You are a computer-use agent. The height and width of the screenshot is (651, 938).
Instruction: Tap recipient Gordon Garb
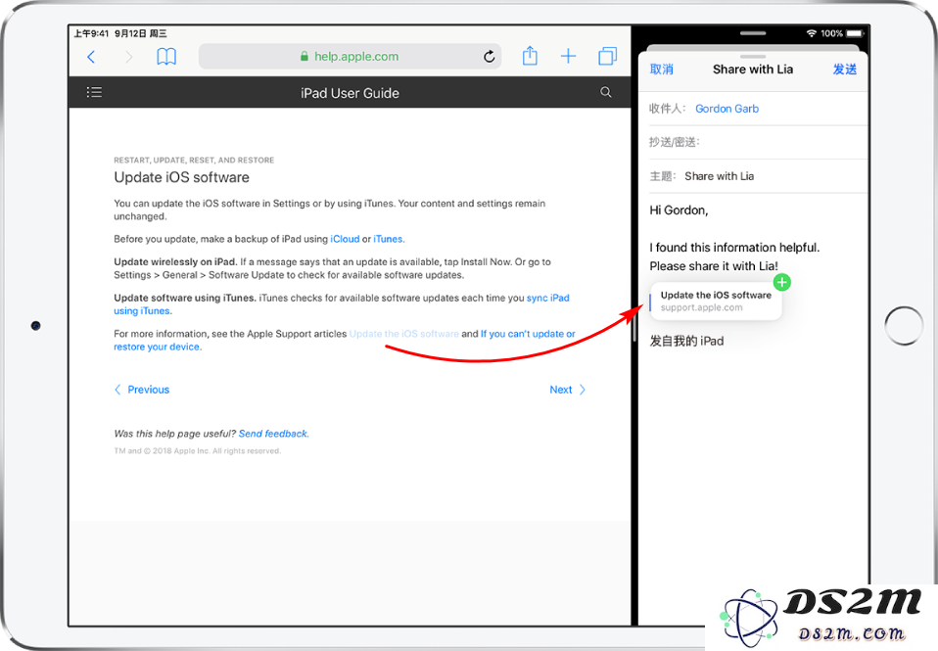pyautogui.click(x=727, y=109)
